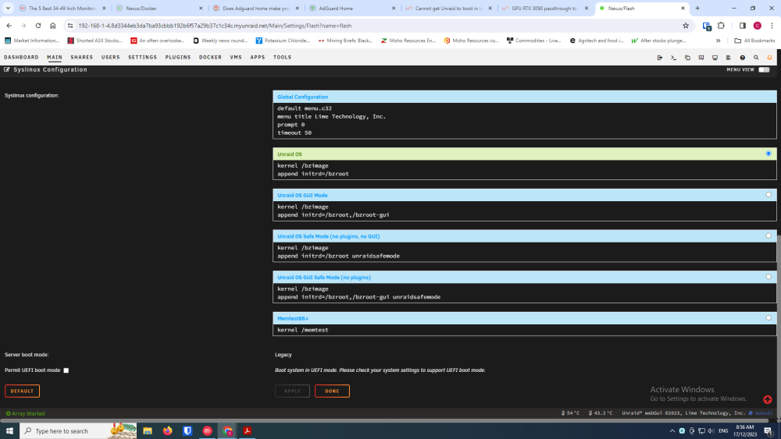Reload the page
The width and height of the screenshot is (781, 439).
click(x=37, y=26)
